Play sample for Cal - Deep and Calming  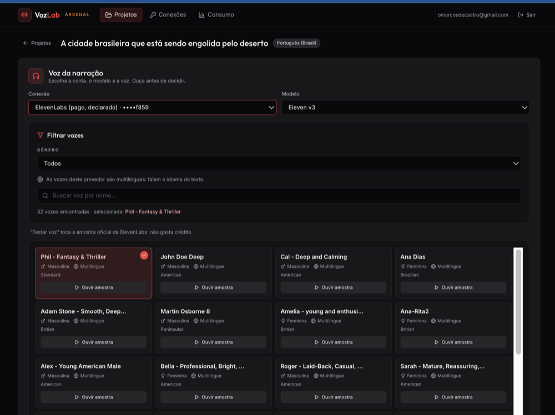point(334,287)
